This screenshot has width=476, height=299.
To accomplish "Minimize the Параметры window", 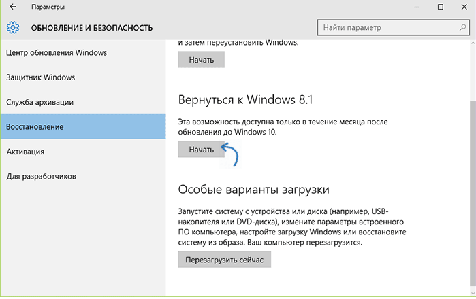I will click(417, 7).
